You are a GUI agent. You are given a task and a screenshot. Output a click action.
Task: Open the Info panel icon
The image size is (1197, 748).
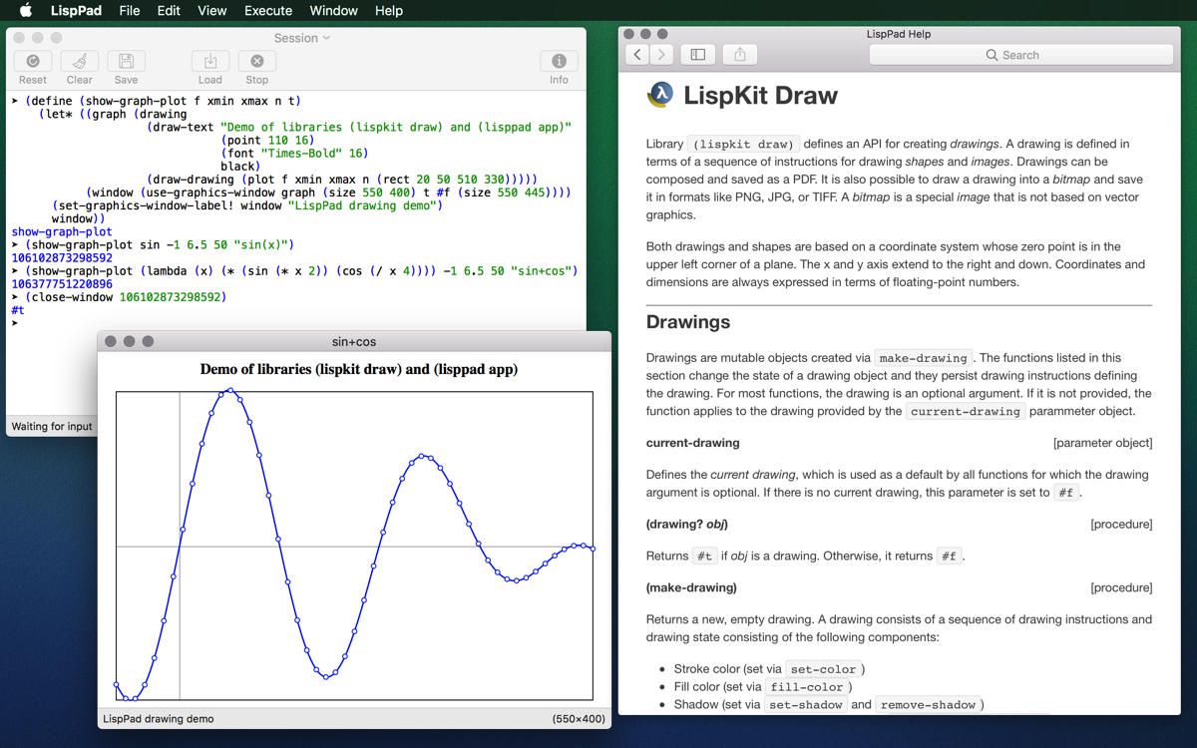tap(559, 62)
